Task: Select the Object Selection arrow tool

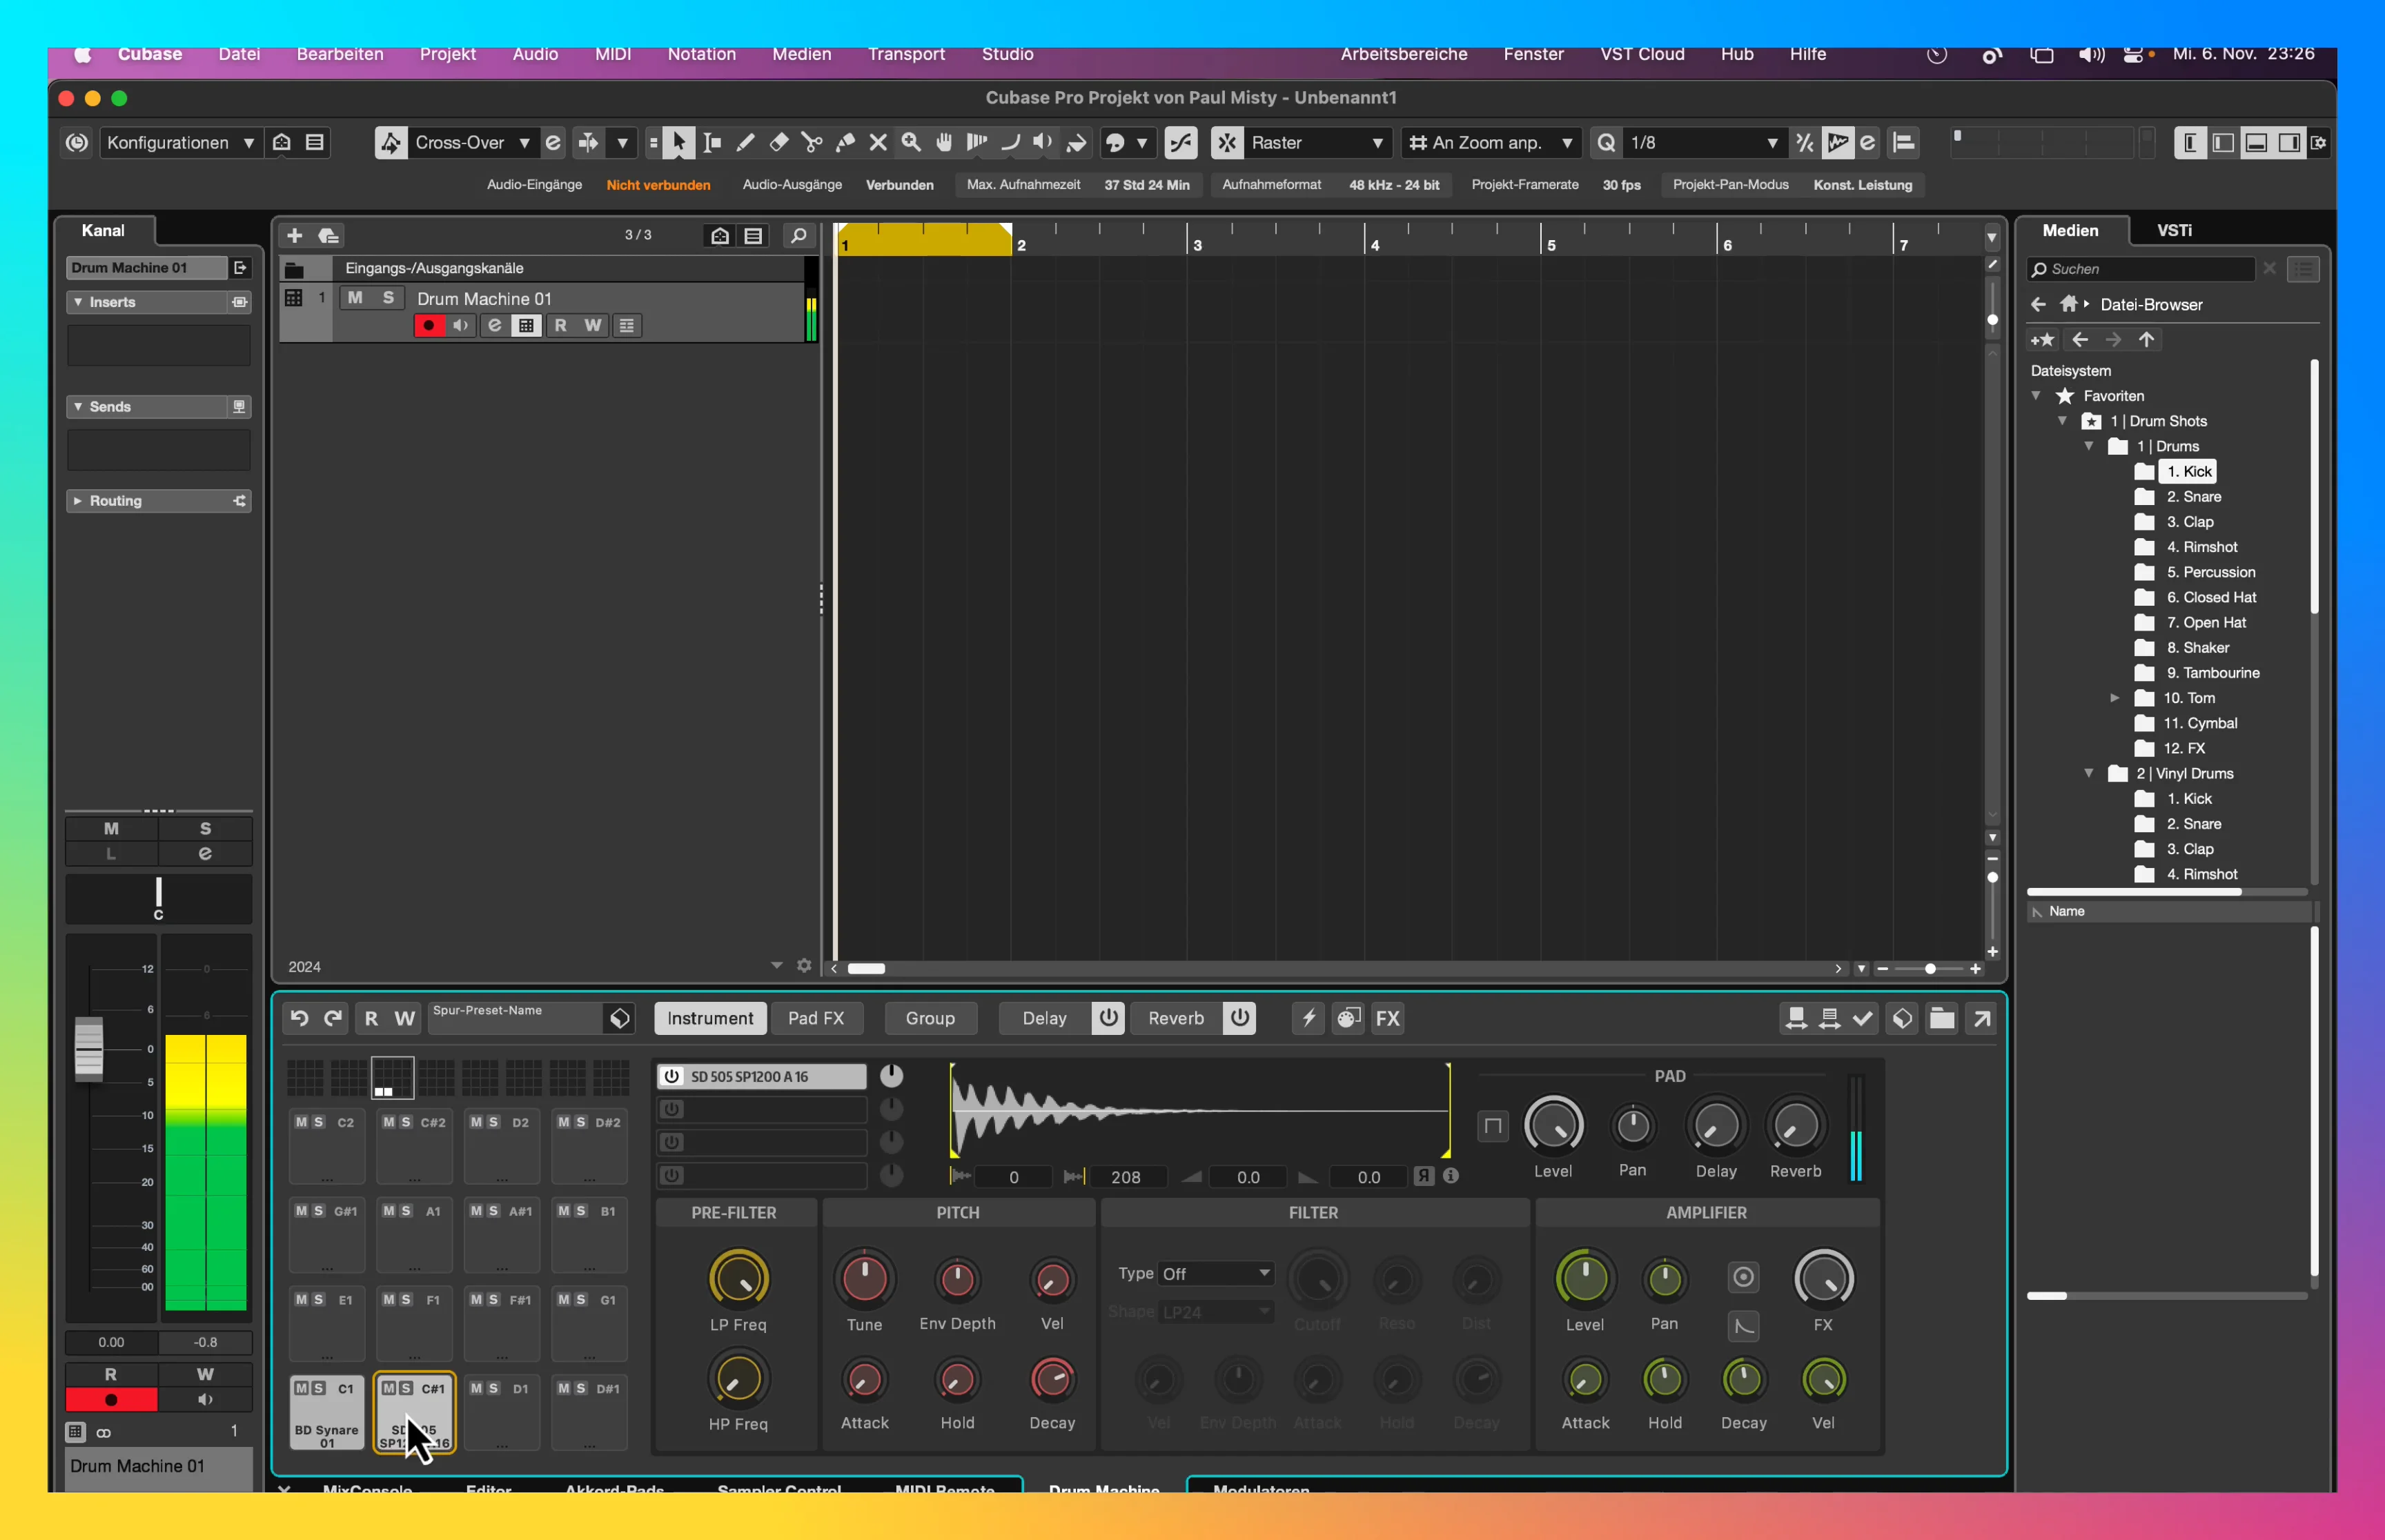Action: (x=679, y=143)
